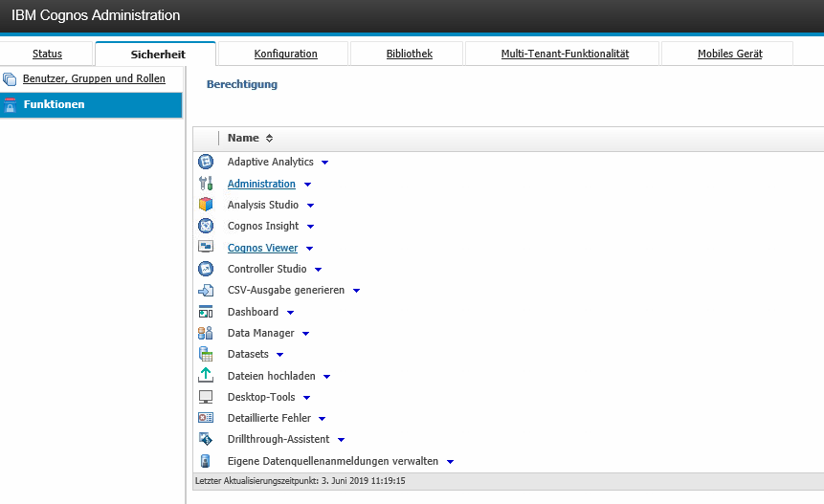Click the Controller Studio icon
This screenshot has width=824, height=504.
click(205, 269)
